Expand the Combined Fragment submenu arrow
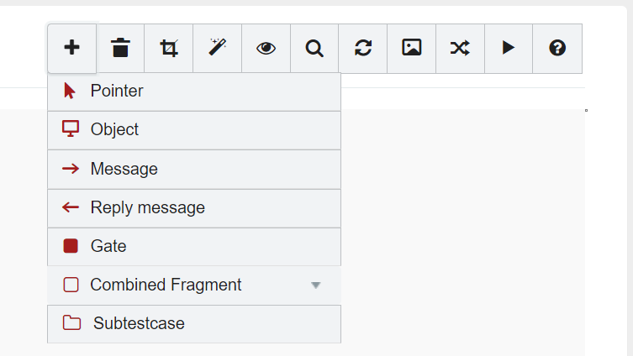 [x=316, y=285]
